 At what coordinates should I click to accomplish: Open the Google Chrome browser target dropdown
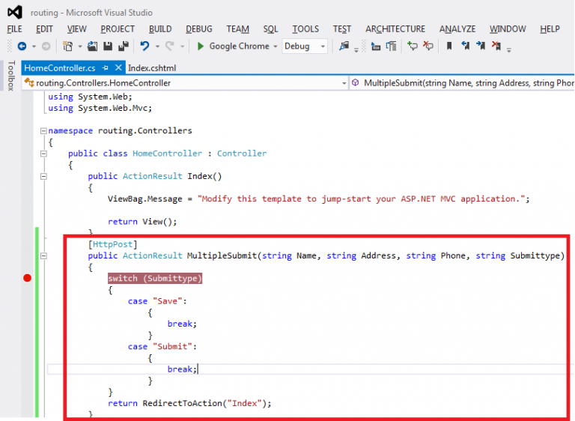(275, 46)
